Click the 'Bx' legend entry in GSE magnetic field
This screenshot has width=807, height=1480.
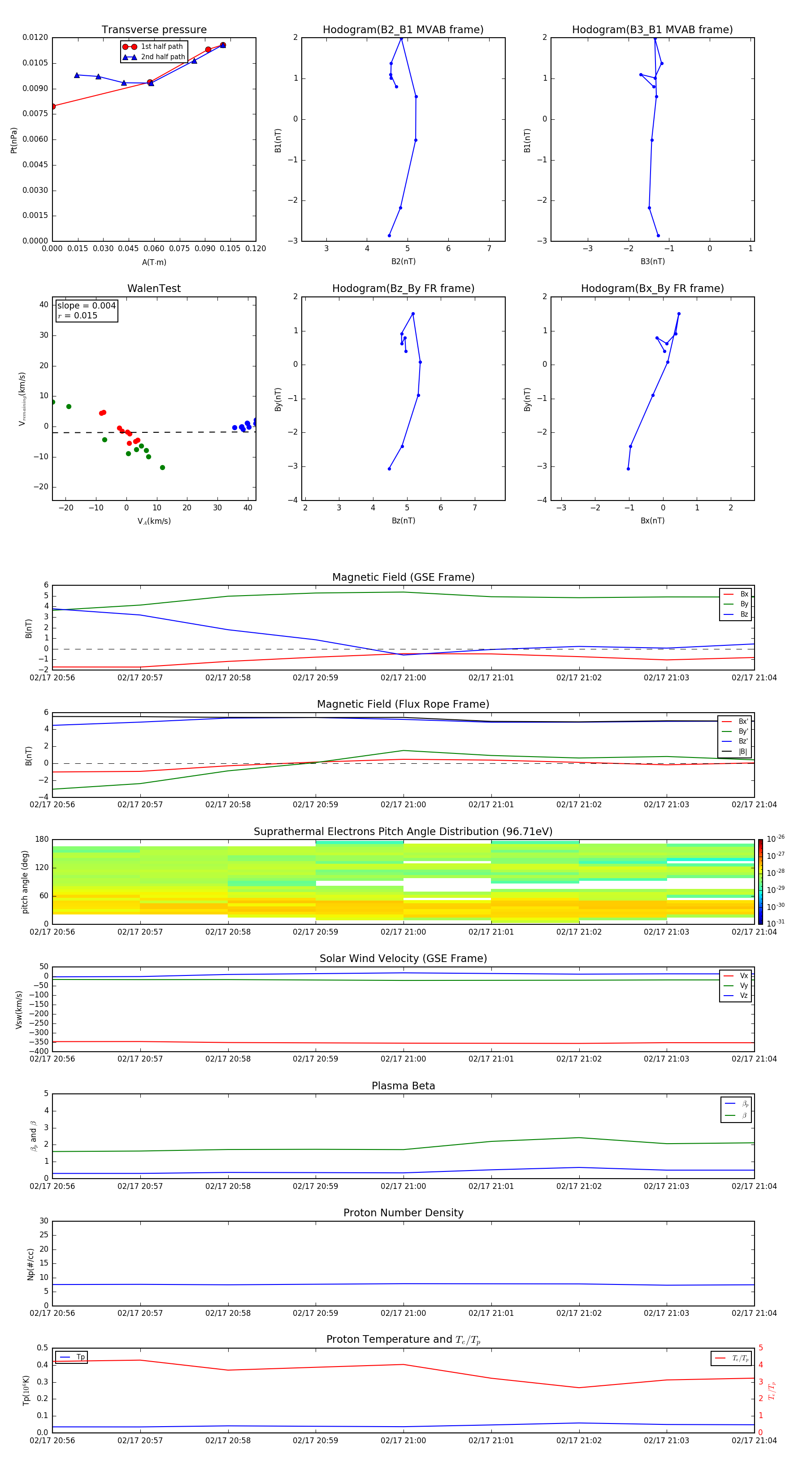pos(736,594)
